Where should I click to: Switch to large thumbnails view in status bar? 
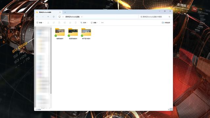click(171, 109)
